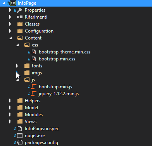Expand the Classes folder
The width and height of the screenshot is (152, 146).
(10, 24)
